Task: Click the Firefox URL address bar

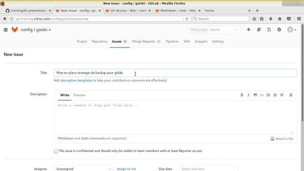Action: pyautogui.click(x=99, y=19)
